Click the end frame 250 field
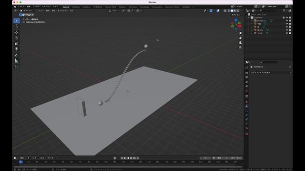Image resolution: width=305 pixels, height=171 pixels. click(236, 158)
